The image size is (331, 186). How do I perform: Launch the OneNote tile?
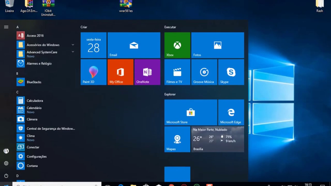(x=147, y=72)
